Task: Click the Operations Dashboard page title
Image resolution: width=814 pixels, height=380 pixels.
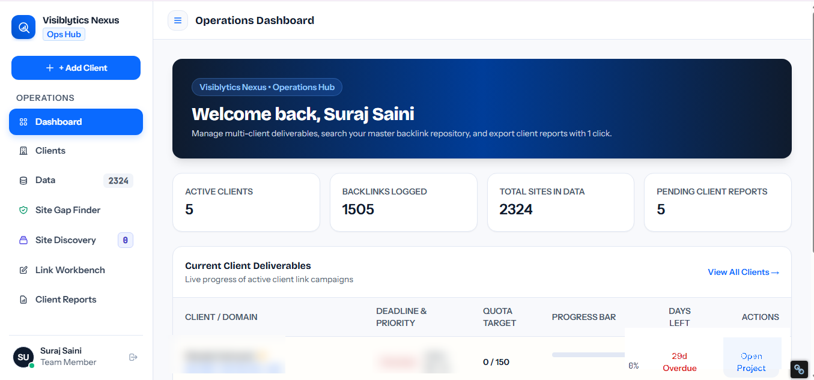Action: (x=255, y=20)
